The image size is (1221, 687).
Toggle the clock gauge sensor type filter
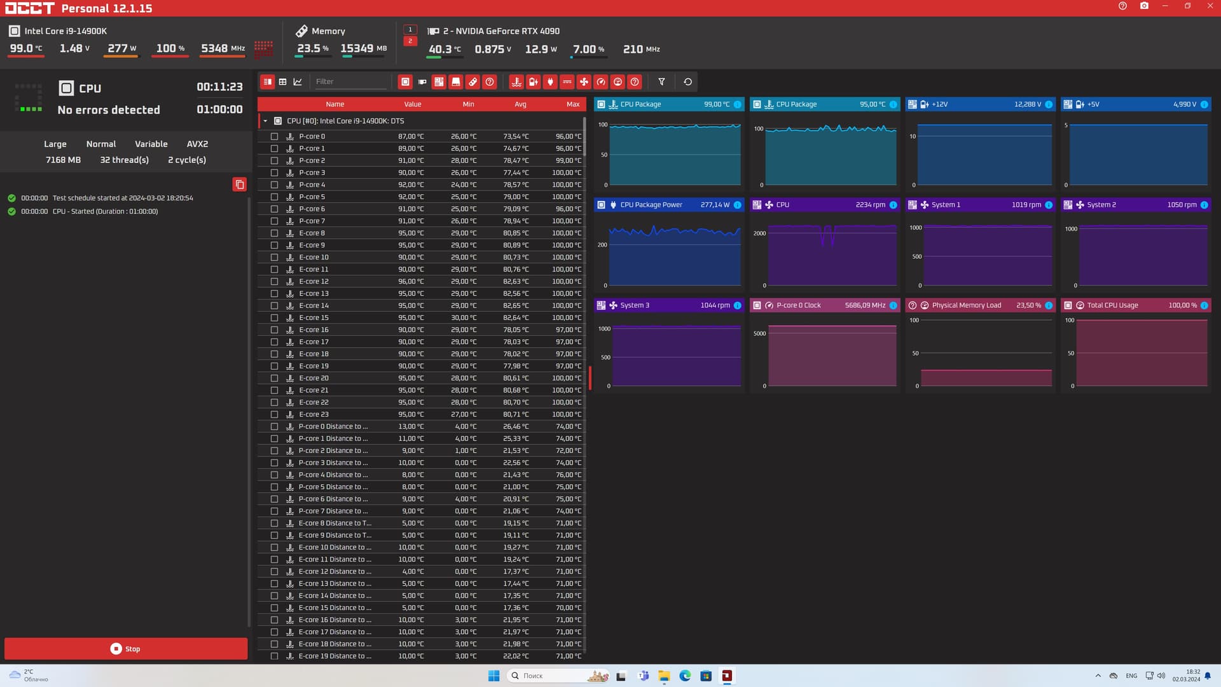601,81
